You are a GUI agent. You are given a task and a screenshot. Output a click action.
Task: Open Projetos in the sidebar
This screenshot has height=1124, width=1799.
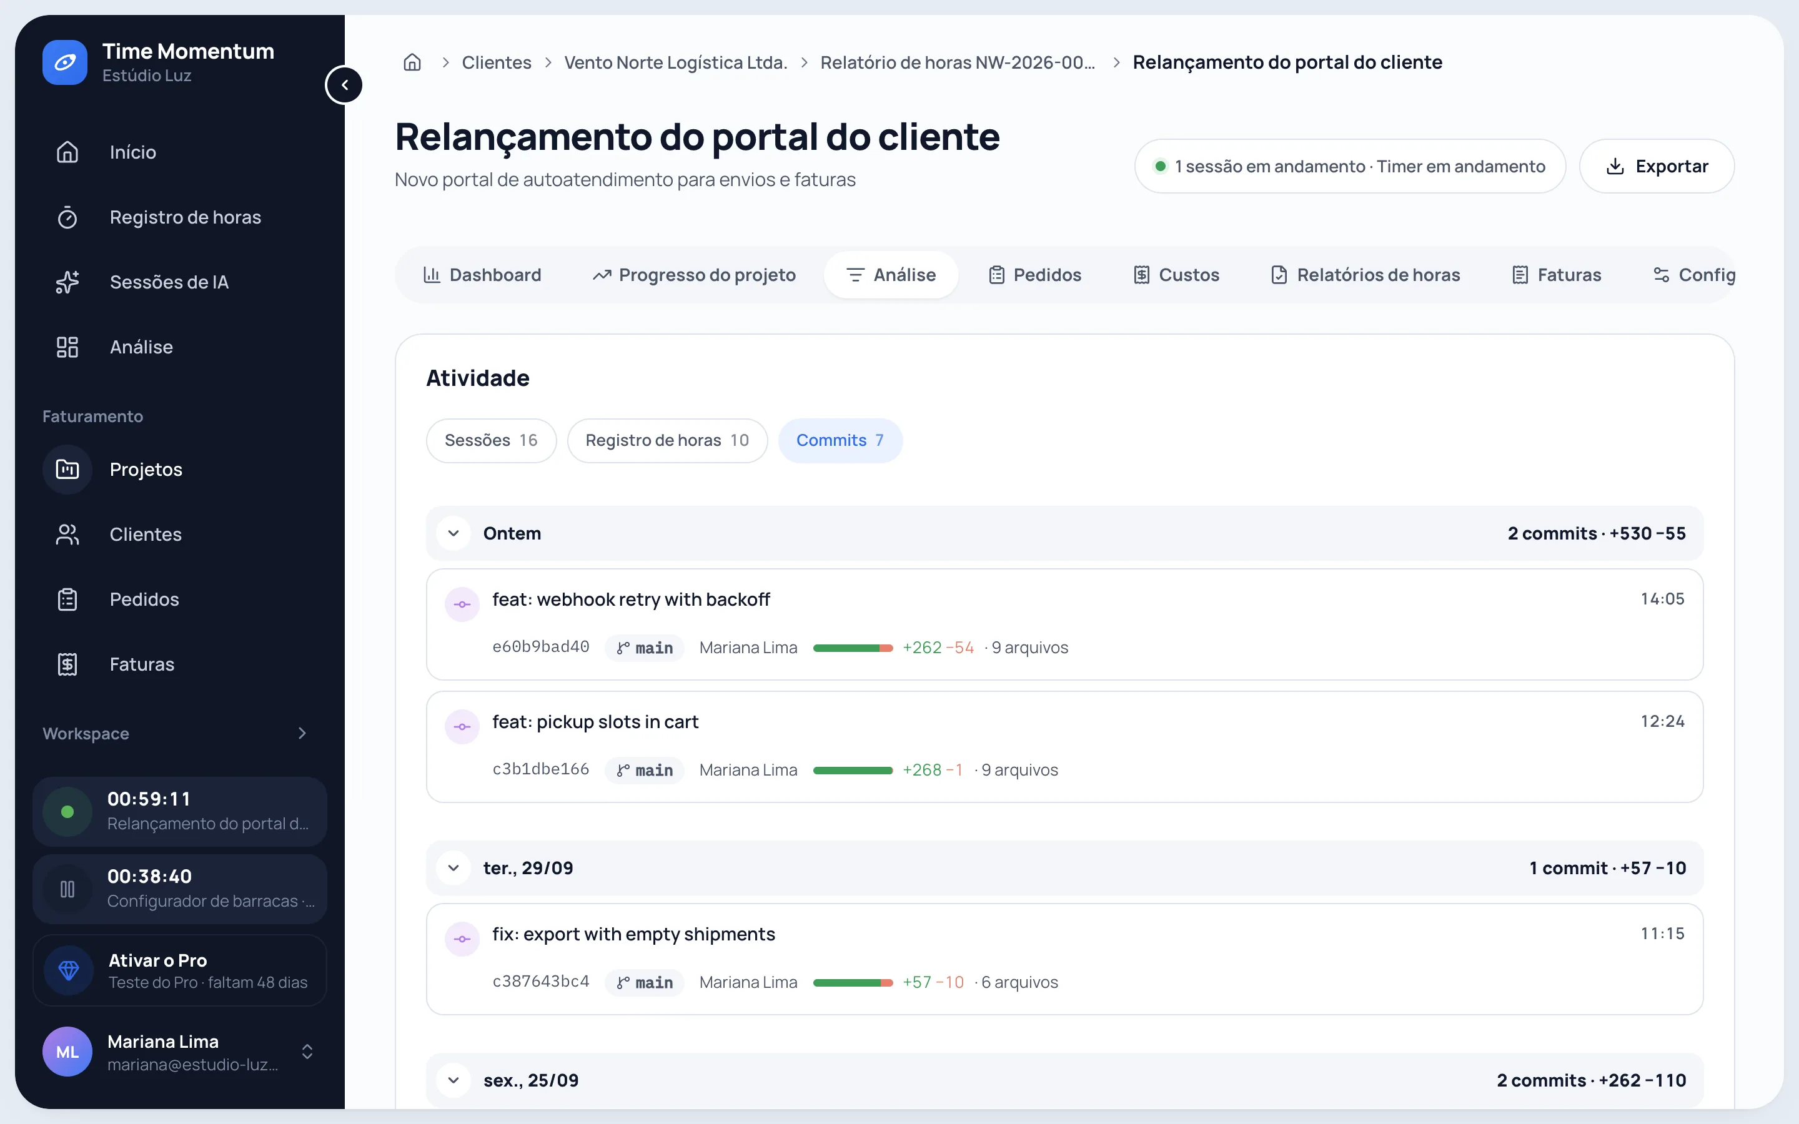180,469
